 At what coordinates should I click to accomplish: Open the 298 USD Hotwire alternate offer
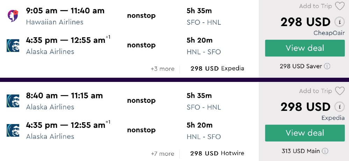[217, 153]
